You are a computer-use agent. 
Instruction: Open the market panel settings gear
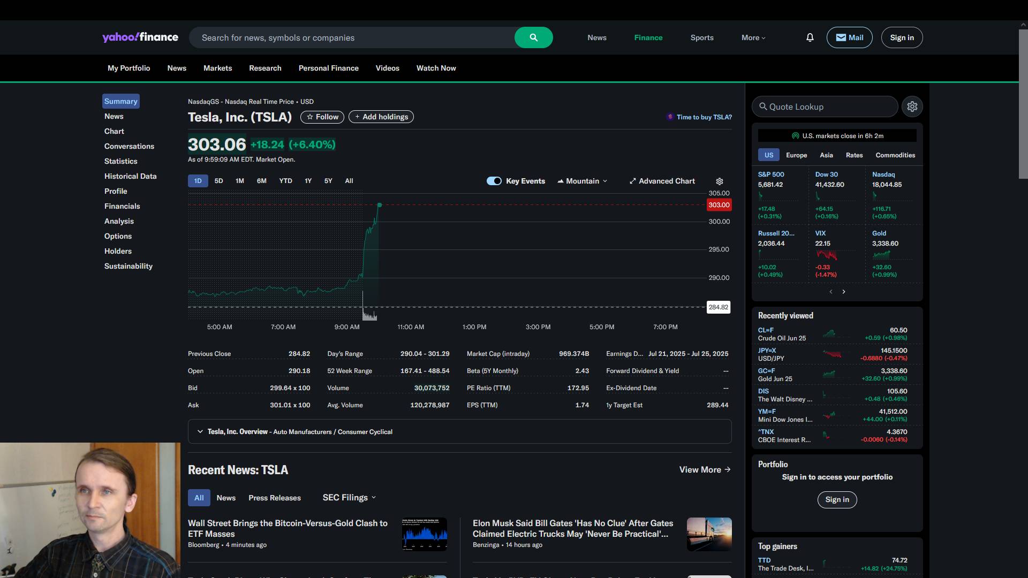pyautogui.click(x=912, y=107)
